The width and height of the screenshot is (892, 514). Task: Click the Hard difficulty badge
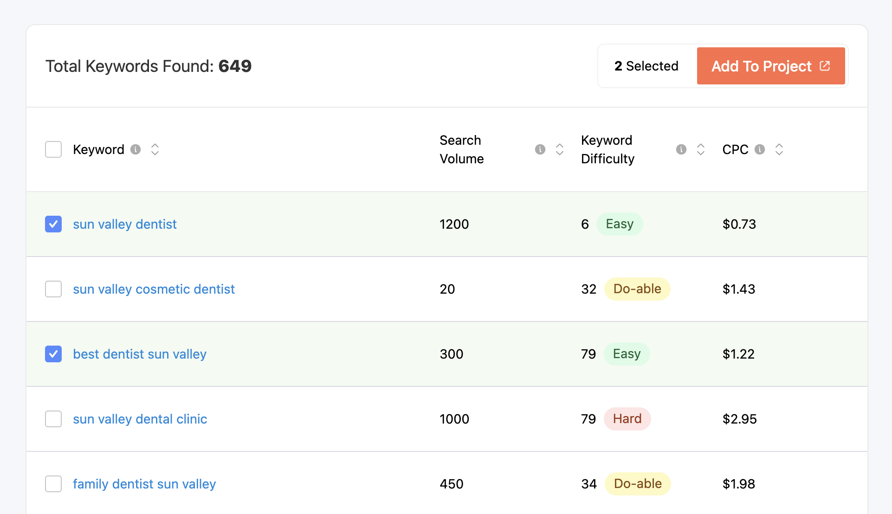point(627,419)
